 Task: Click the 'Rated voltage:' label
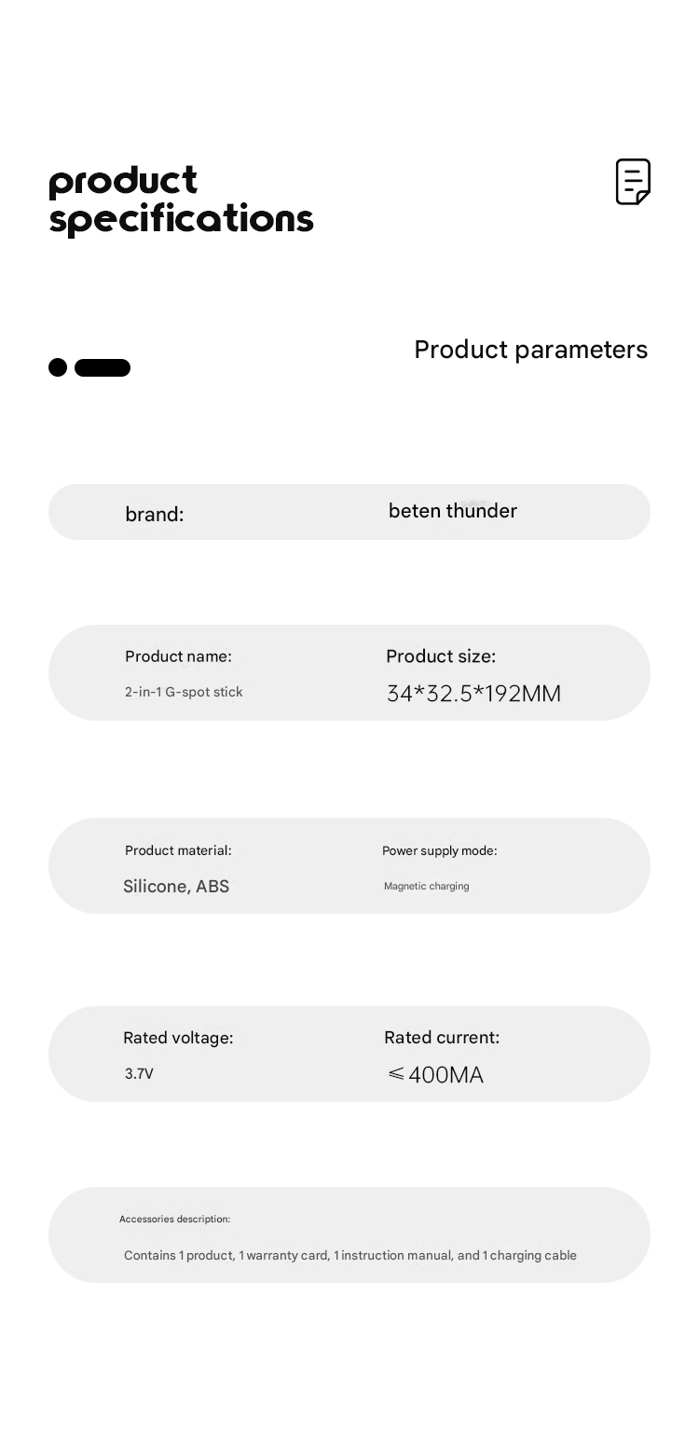[178, 1038]
